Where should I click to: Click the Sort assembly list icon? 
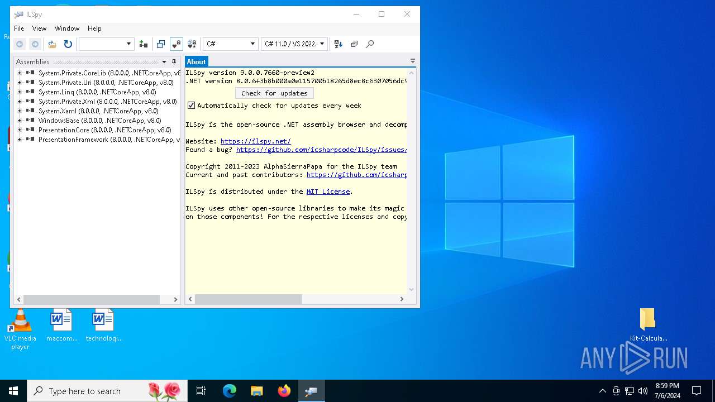(339, 44)
